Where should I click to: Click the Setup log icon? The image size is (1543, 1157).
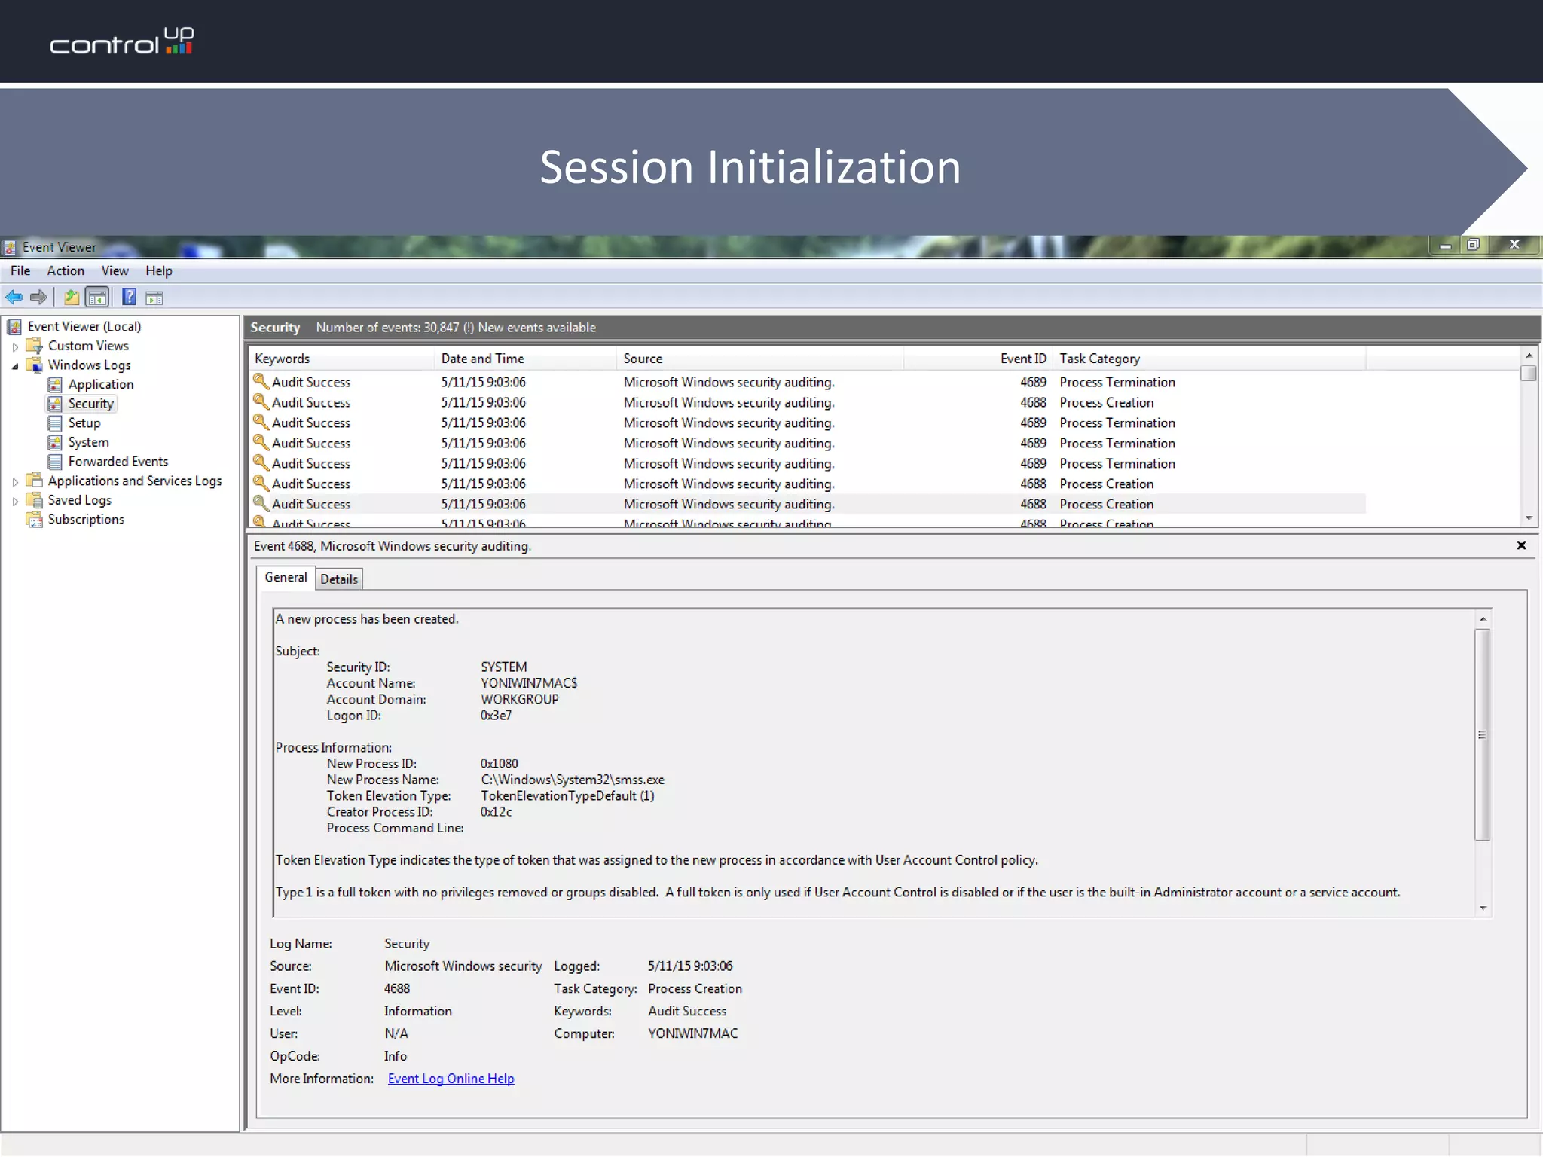(x=55, y=423)
